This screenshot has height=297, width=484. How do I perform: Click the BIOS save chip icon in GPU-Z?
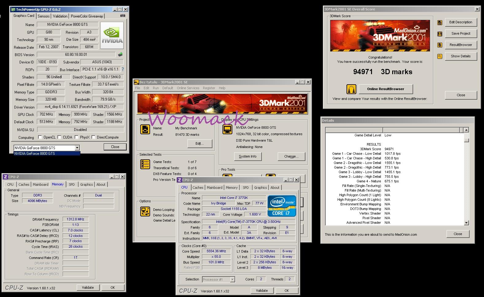click(x=120, y=54)
